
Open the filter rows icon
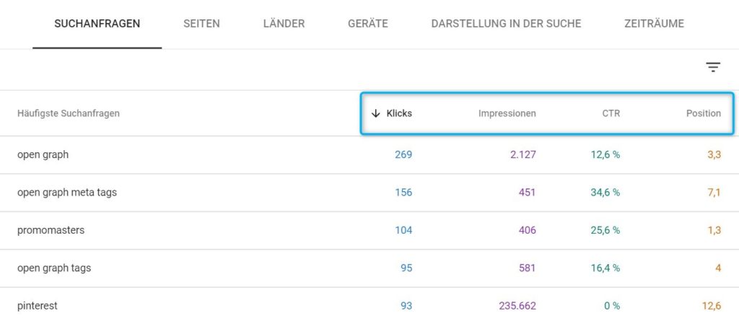coord(713,68)
